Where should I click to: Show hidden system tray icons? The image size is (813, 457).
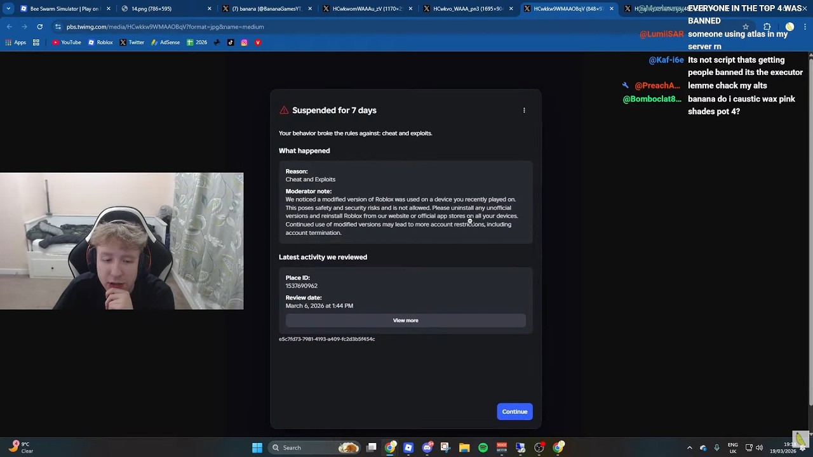[690, 448]
